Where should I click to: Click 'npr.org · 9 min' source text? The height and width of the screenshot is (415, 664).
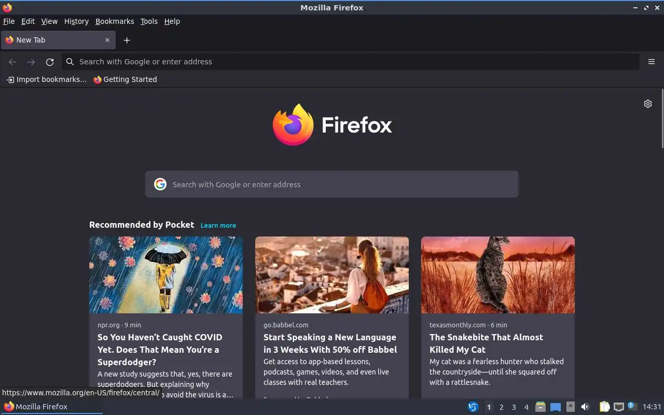119,325
